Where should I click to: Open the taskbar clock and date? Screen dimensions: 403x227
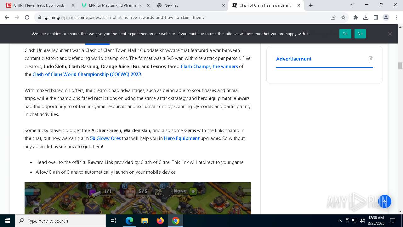pyautogui.click(x=376, y=221)
